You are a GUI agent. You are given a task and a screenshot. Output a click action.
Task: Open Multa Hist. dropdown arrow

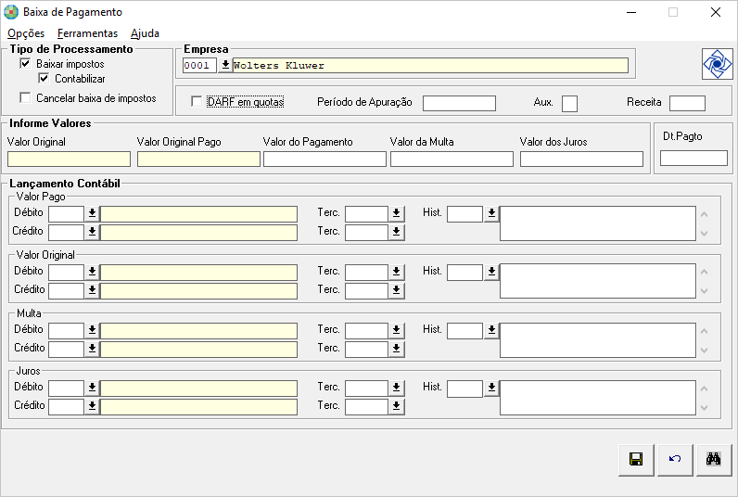click(x=491, y=330)
